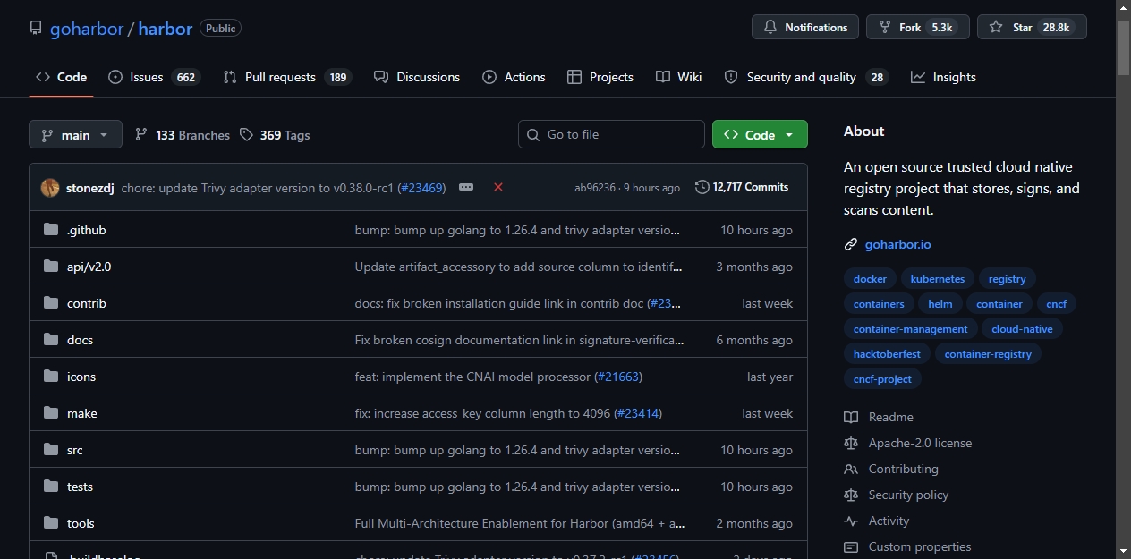Click the tools folder icon
This screenshot has height=559, width=1131.
[x=51, y=523]
